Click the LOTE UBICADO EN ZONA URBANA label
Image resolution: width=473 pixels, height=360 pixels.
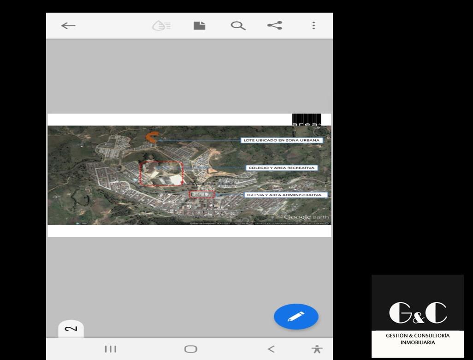click(281, 140)
